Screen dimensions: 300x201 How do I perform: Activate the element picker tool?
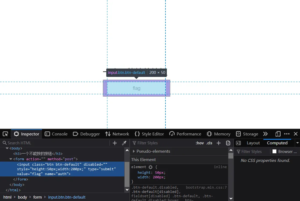(x=5, y=134)
